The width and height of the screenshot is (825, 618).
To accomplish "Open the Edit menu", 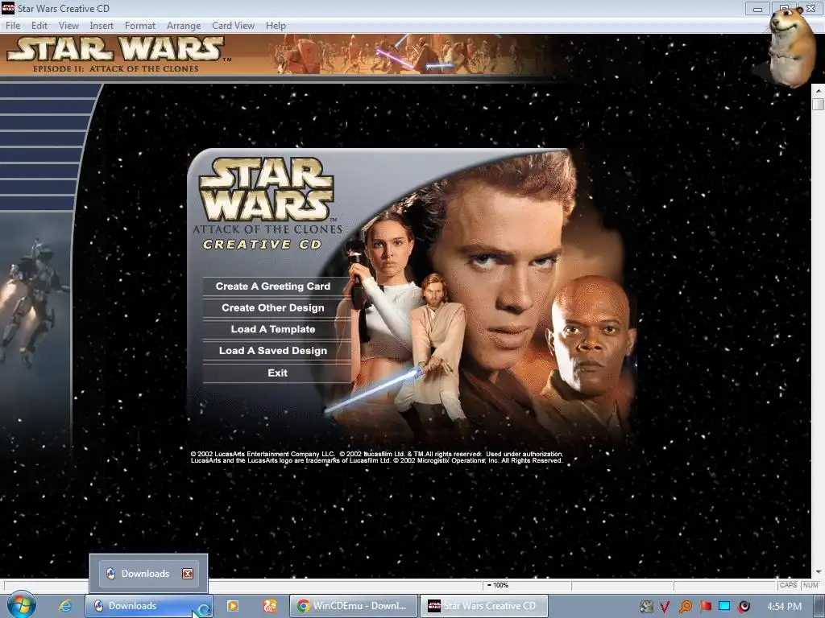I will point(39,26).
